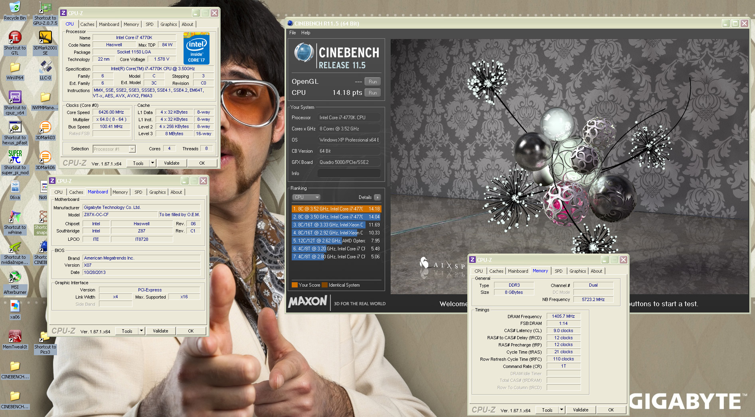Open the Tools dropdown arrow in CPU-Z Mainboard window

(x=141, y=331)
